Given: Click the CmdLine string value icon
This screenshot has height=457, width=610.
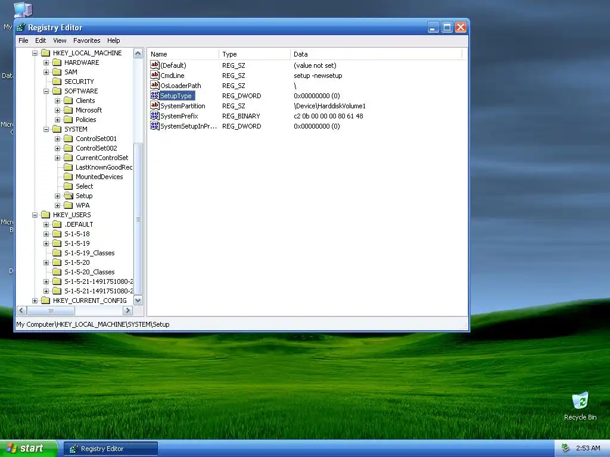Looking at the screenshot, I should pos(155,76).
